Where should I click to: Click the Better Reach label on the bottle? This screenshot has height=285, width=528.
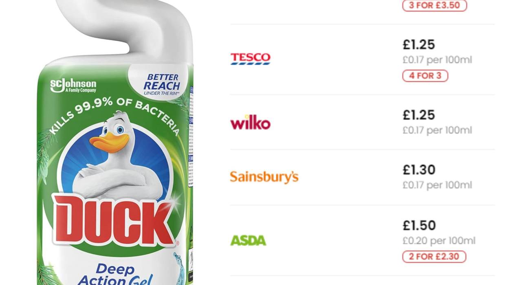click(162, 84)
